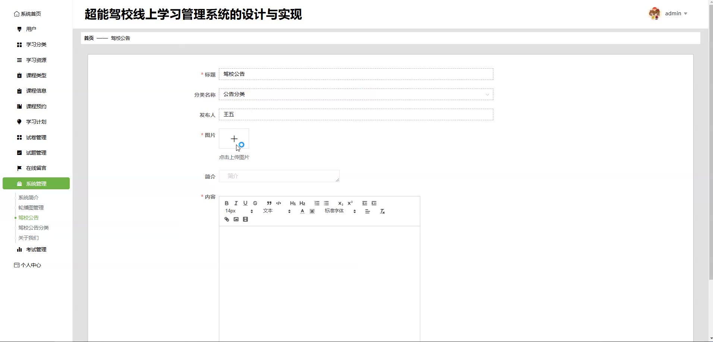
Task: Open the 在线留言 sidebar menu
Action: (x=36, y=168)
